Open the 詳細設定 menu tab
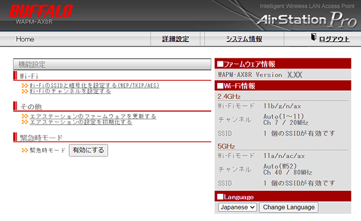Screen dimensions: 361x221 176,39
